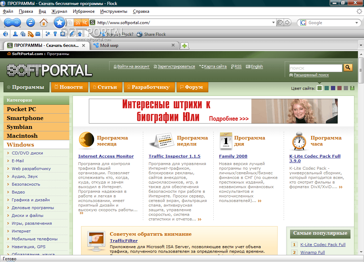Open the Google search engine dropdown arrow
The width and height of the screenshot is (364, 262).
(x=357, y=23)
